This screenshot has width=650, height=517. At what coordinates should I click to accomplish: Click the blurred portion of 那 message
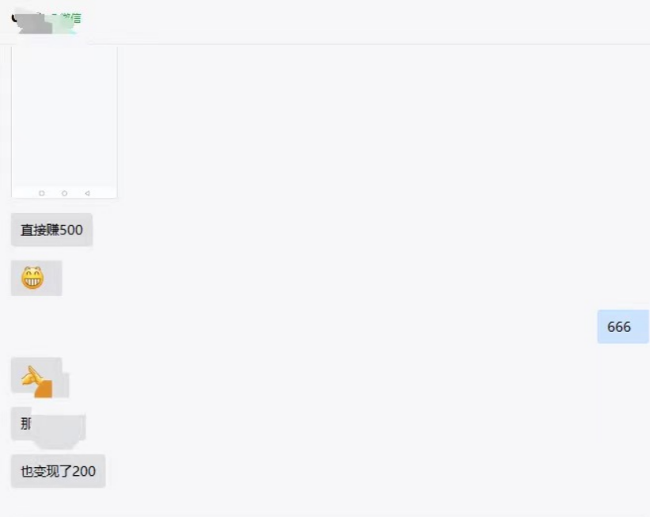click(x=58, y=429)
